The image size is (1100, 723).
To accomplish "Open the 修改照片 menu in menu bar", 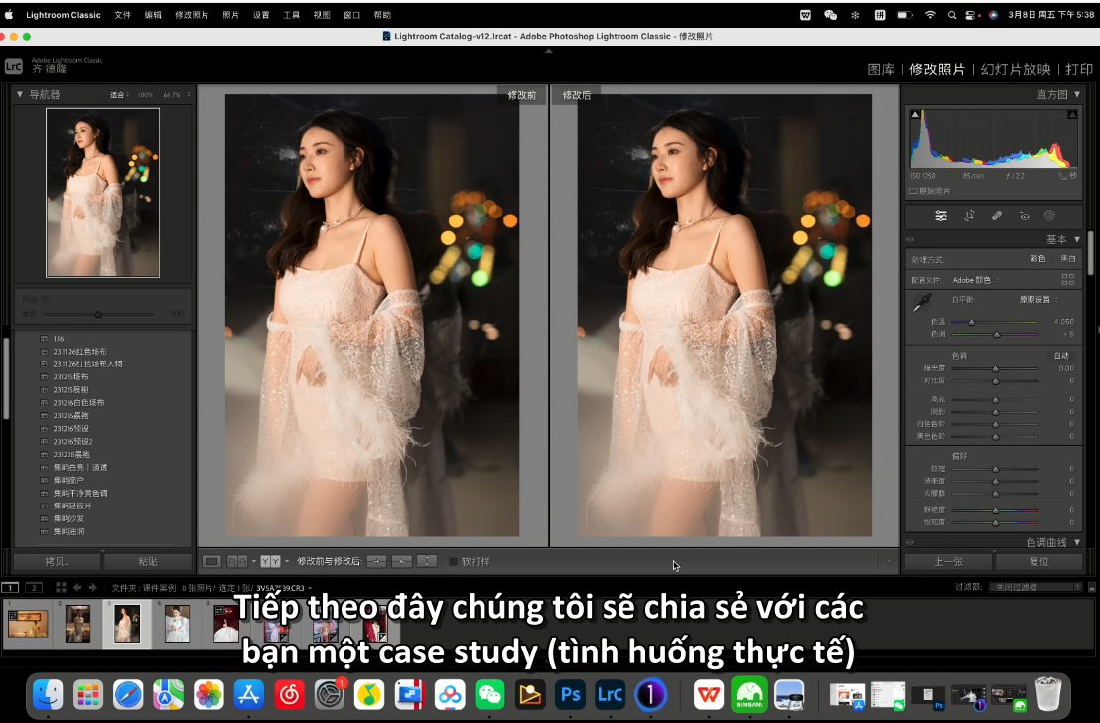I will (x=192, y=15).
